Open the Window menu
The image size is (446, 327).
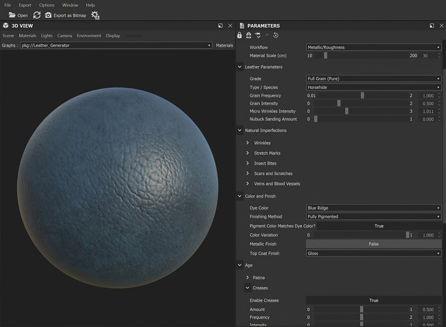point(69,5)
